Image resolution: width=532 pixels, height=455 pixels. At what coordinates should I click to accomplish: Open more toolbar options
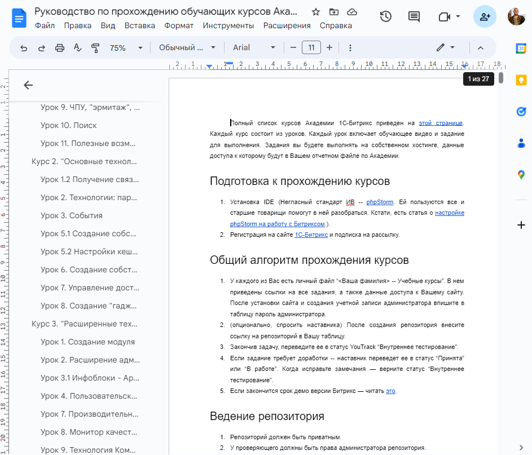point(350,48)
